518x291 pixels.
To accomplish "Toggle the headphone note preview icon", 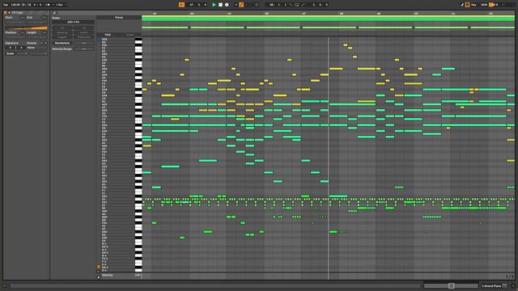I will pyautogui.click(x=99, y=40).
